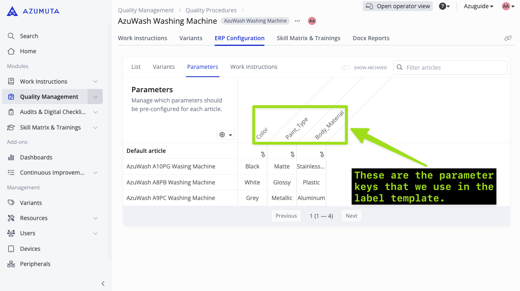Open the Dashboards add-on
Image resolution: width=520 pixels, height=291 pixels.
[x=36, y=157]
